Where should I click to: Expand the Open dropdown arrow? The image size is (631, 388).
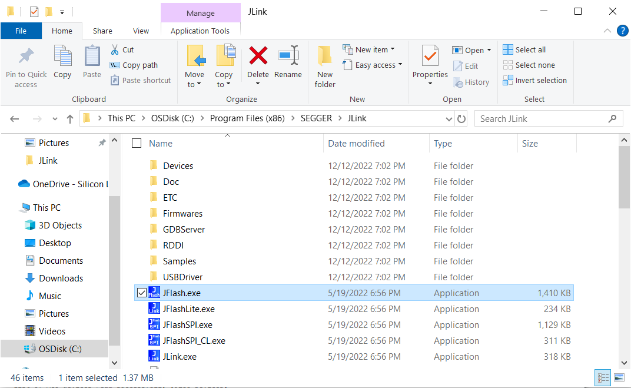tap(489, 50)
